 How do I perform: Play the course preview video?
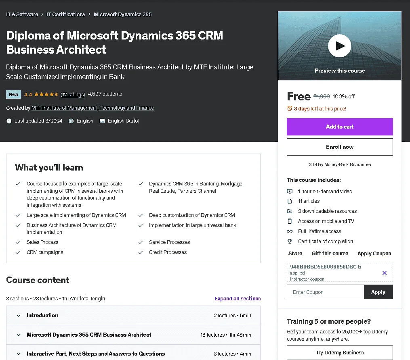tap(339, 46)
